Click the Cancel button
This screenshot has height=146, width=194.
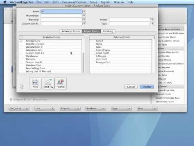coord(131,87)
